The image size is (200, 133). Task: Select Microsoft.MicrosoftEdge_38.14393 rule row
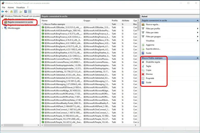[x=89, y=90]
